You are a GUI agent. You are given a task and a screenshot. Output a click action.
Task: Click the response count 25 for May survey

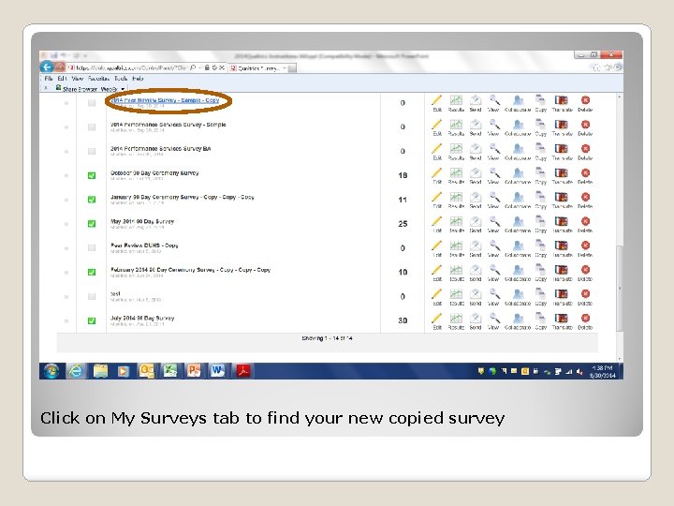click(403, 224)
